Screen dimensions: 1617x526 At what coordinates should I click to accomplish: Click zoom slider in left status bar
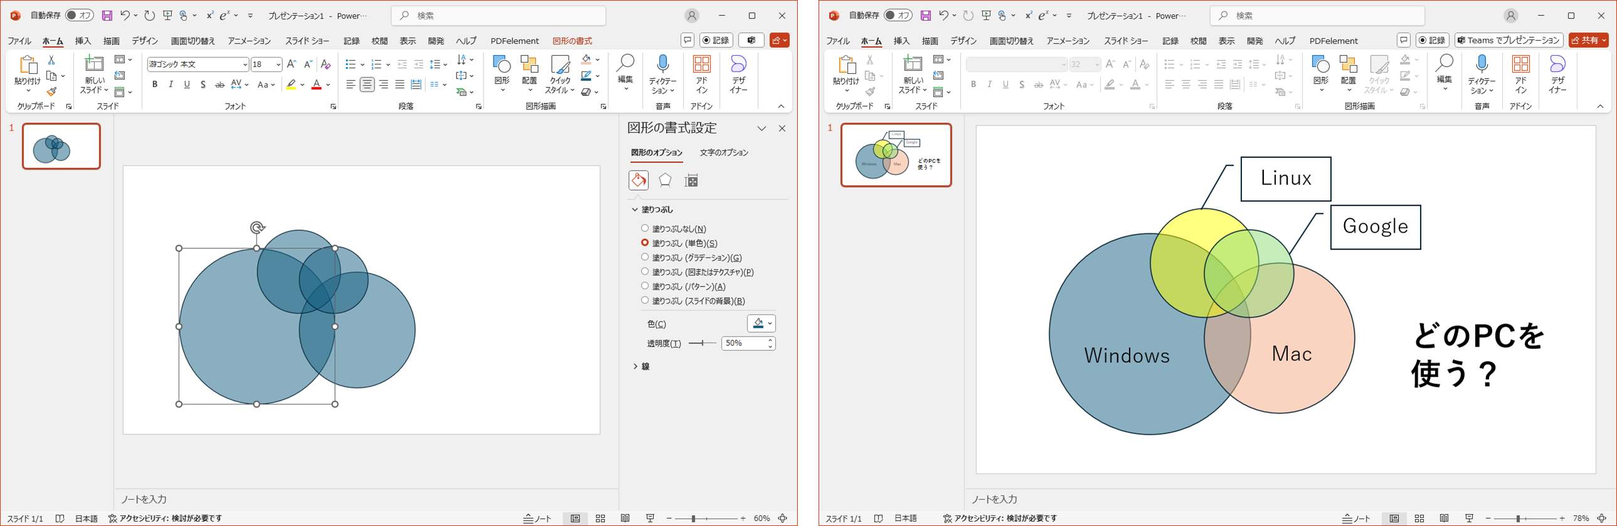[706, 518]
